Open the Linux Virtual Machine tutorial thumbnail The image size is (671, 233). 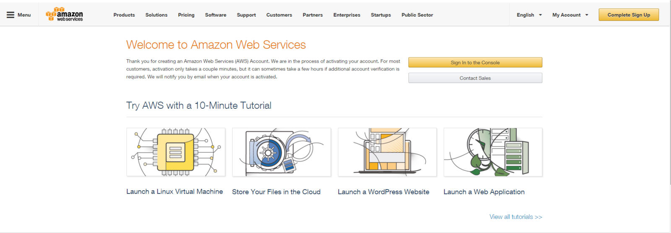click(x=176, y=152)
